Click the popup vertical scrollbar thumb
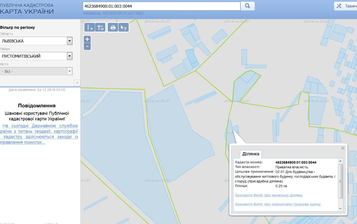 tap(340, 181)
